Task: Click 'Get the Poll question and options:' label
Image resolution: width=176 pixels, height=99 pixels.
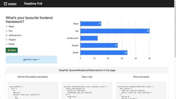Action: click(33, 77)
